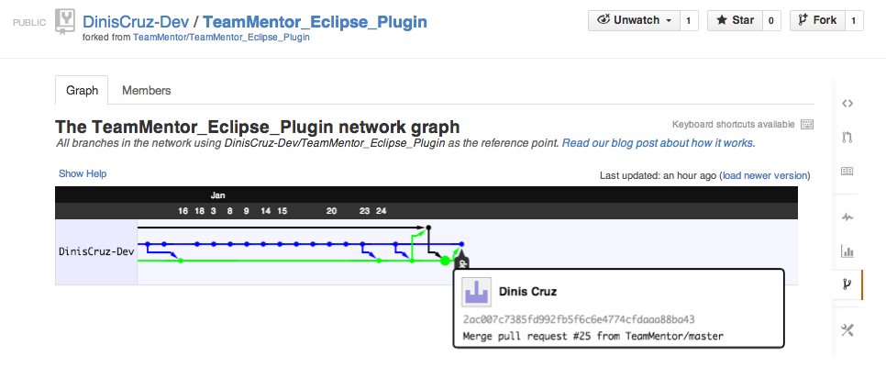886x378 pixels.
Task: Open the Wiki book icon in sidebar
Action: point(847,172)
